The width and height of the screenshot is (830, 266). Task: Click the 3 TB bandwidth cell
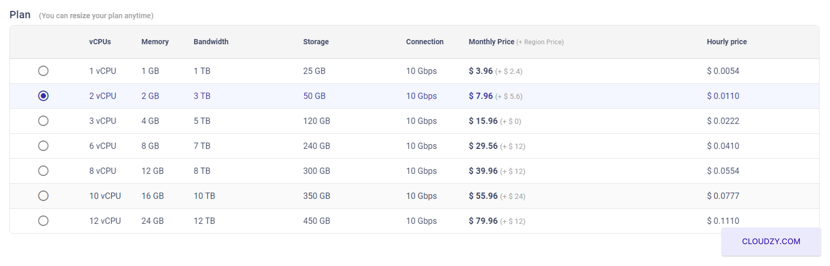pos(202,96)
